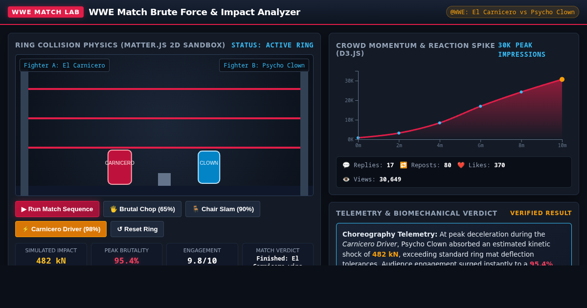
Task: Click the lightning icon on Carnicero Driver
Action: 25,229
